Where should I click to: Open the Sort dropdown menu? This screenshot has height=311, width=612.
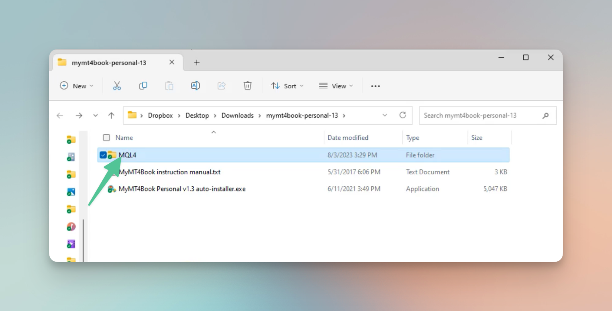pos(287,86)
